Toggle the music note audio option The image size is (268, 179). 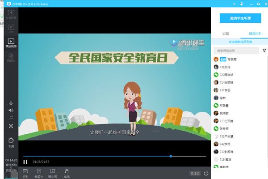pos(11,118)
